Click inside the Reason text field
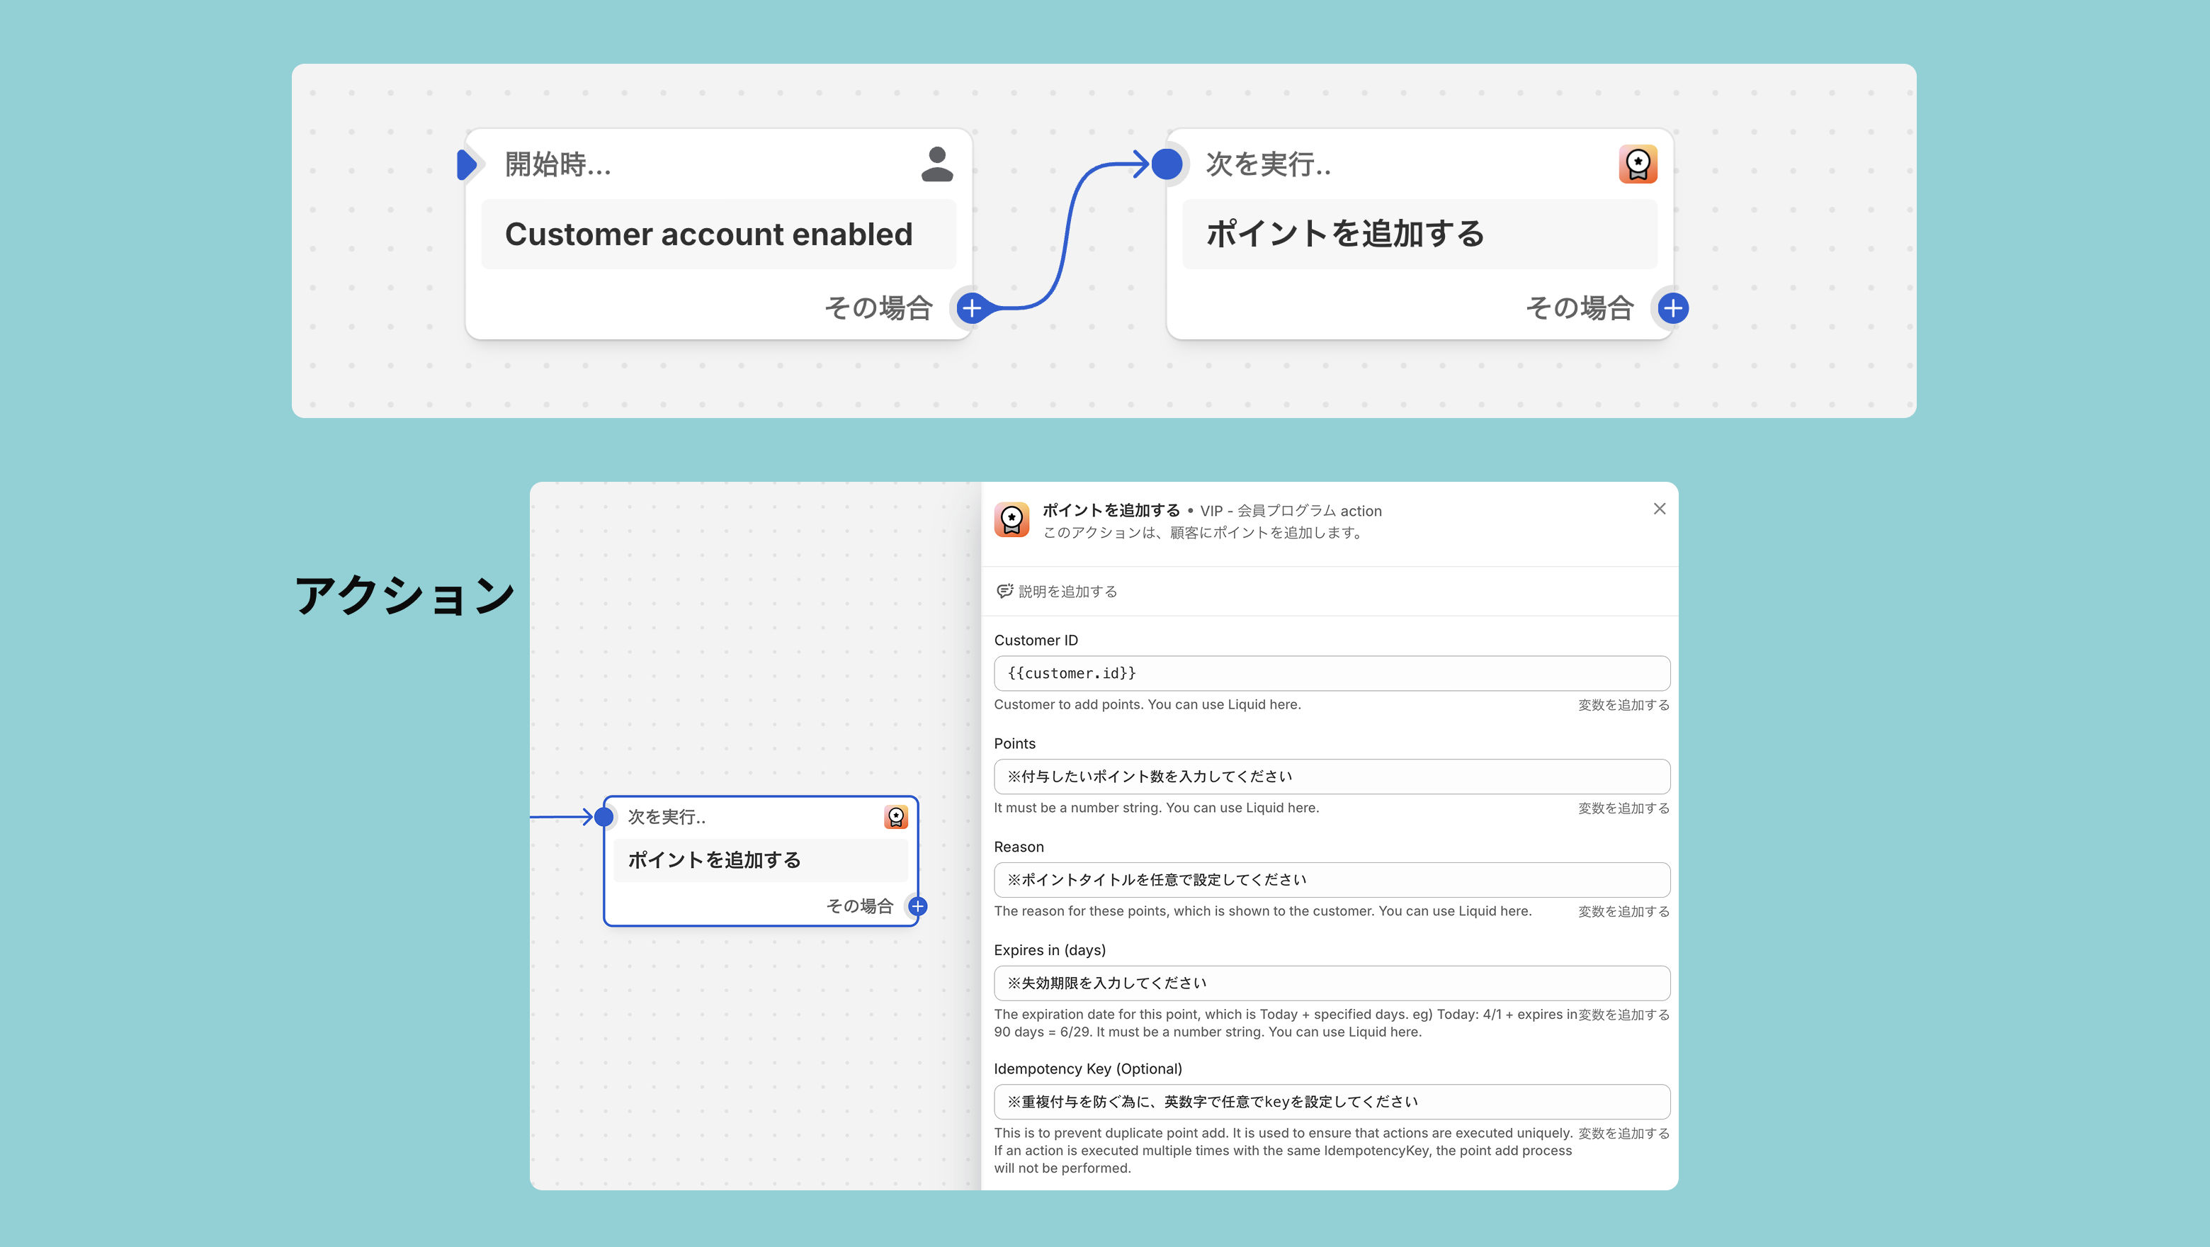The image size is (2210, 1247). [x=1331, y=880]
